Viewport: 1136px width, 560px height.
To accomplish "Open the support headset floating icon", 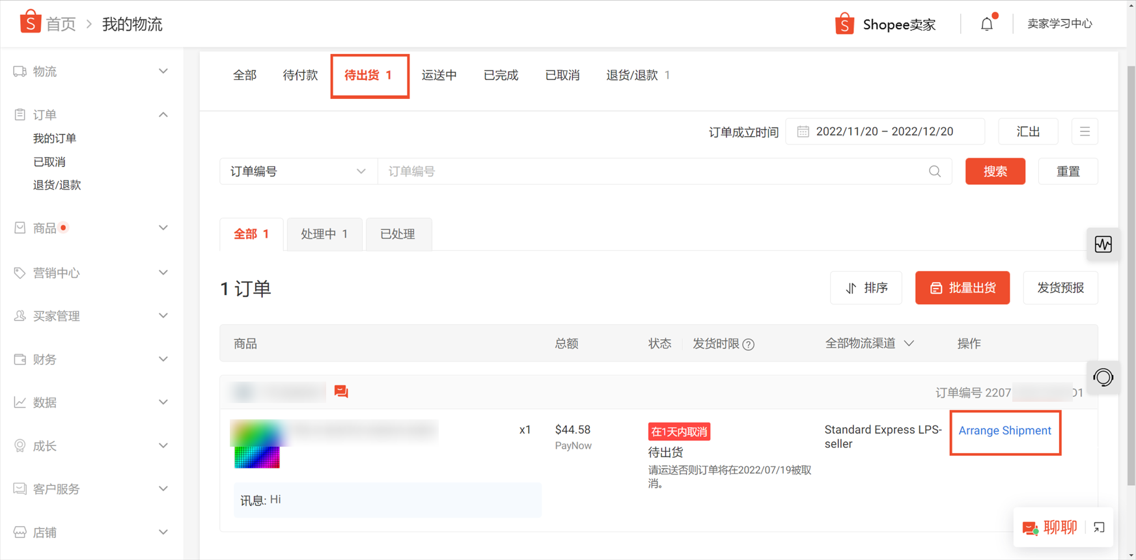I will click(x=1103, y=378).
